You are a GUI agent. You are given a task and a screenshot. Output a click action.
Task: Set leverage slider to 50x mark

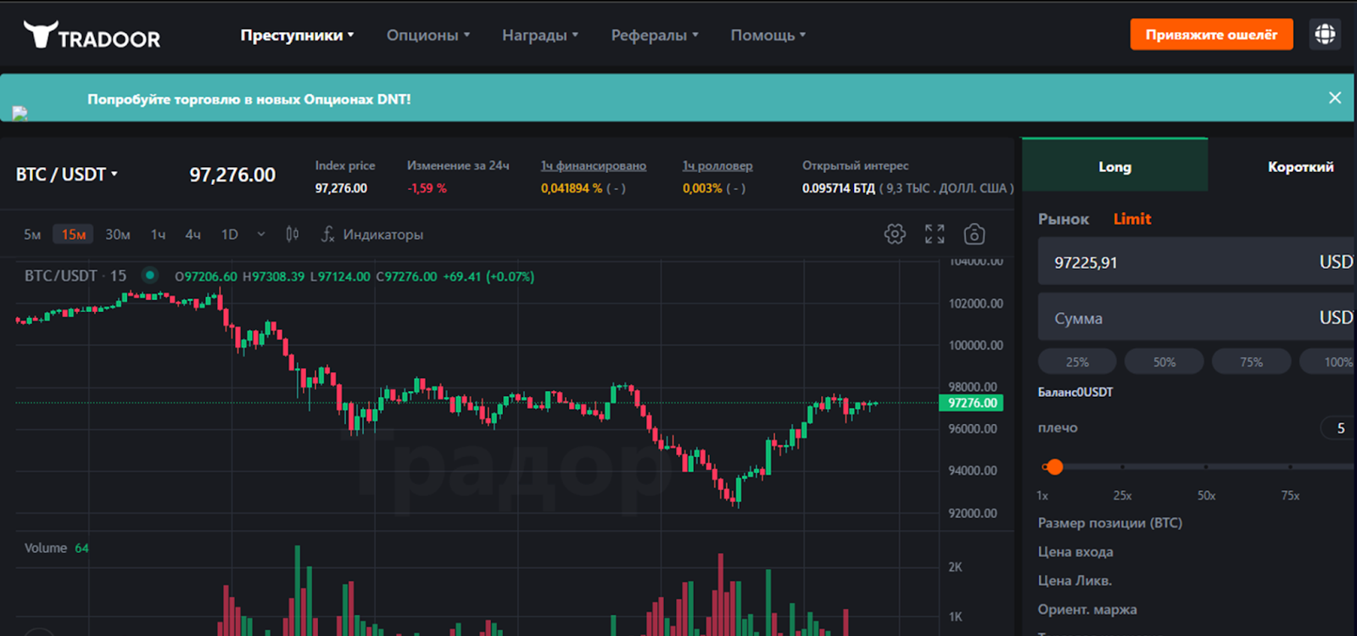pos(1206,467)
